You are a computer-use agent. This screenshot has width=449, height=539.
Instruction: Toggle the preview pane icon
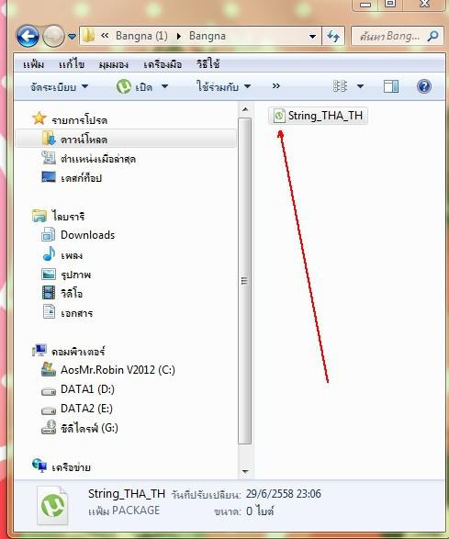click(391, 86)
